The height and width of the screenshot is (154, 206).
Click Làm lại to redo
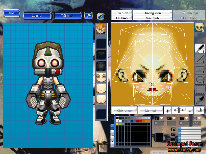coord(150,110)
